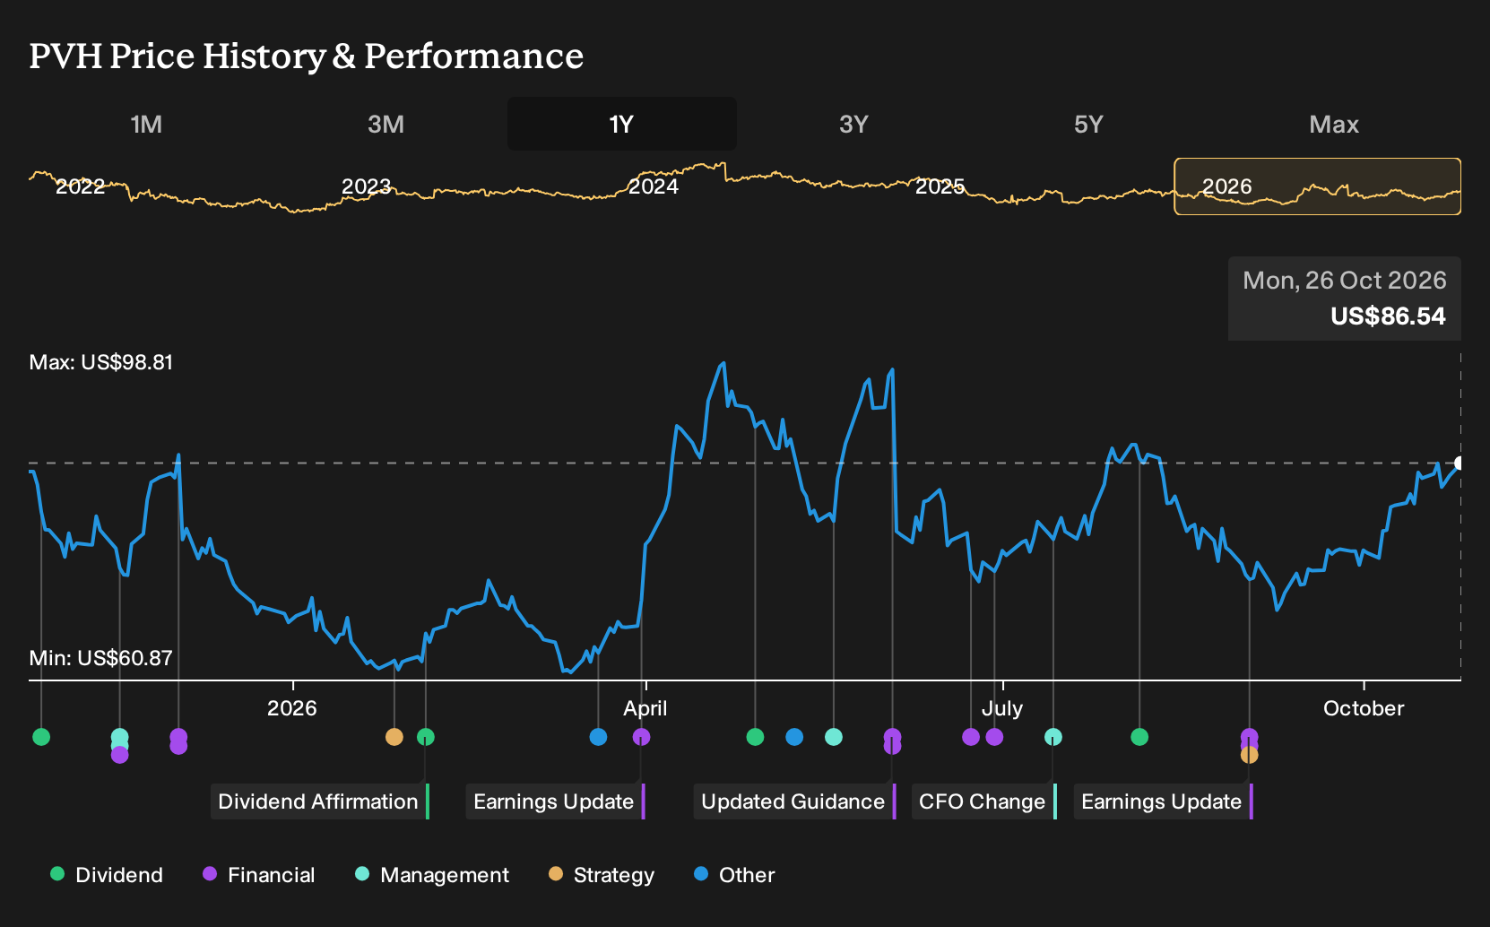
Task: Toggle Strategy events in the legend
Action: click(602, 875)
